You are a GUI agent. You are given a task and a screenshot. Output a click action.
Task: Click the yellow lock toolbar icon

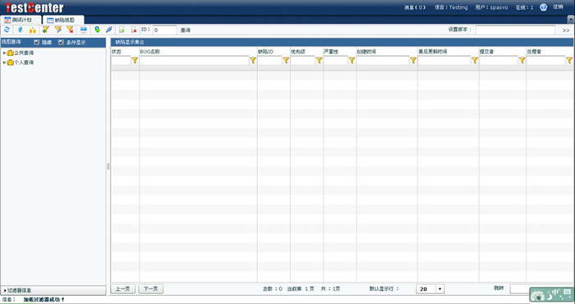(x=33, y=30)
